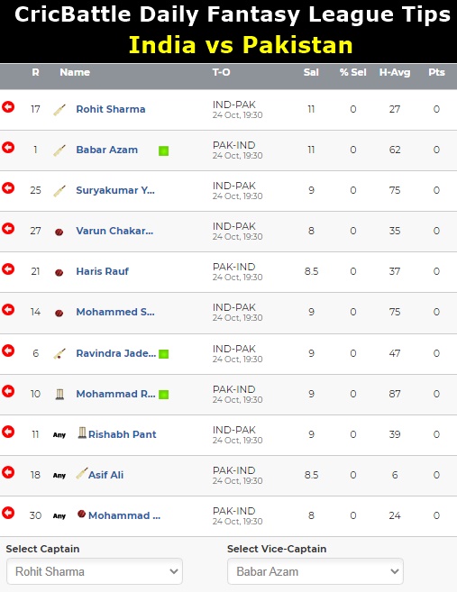Click the Any position label for Rishabh Pant
Image resolution: width=457 pixels, height=592 pixels.
point(59,435)
